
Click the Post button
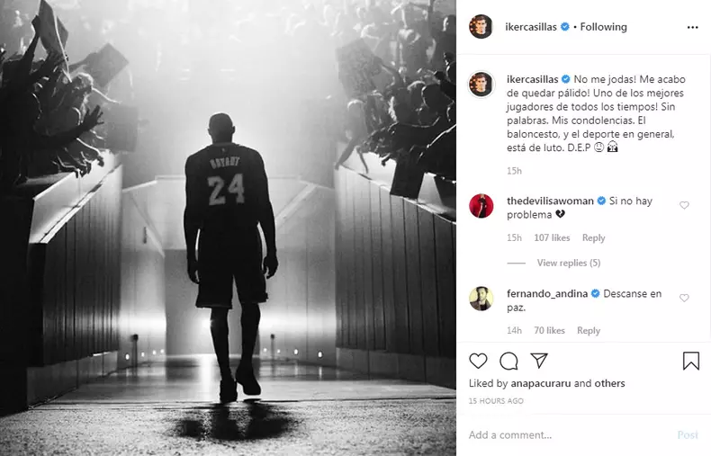pos(688,435)
